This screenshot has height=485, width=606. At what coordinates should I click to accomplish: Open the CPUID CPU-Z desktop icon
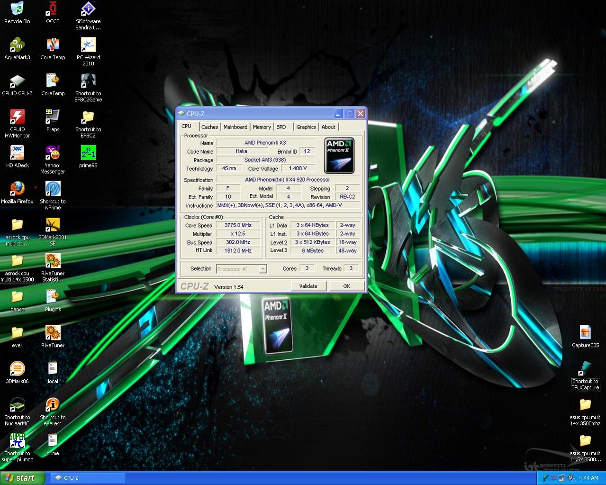point(17,85)
